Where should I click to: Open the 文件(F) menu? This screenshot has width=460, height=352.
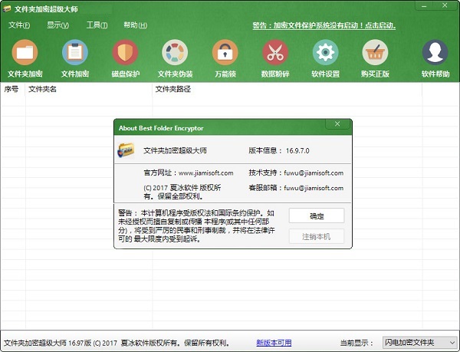(x=19, y=25)
